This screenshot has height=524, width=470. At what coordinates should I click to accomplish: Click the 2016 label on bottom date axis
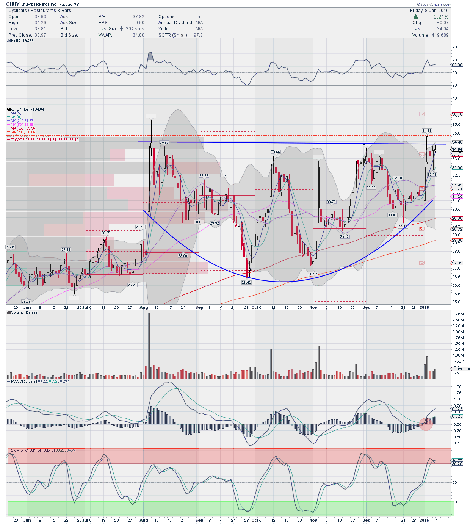[x=424, y=520]
